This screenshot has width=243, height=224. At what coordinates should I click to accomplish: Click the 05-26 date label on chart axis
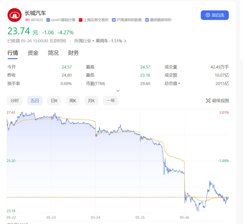pos(185,217)
